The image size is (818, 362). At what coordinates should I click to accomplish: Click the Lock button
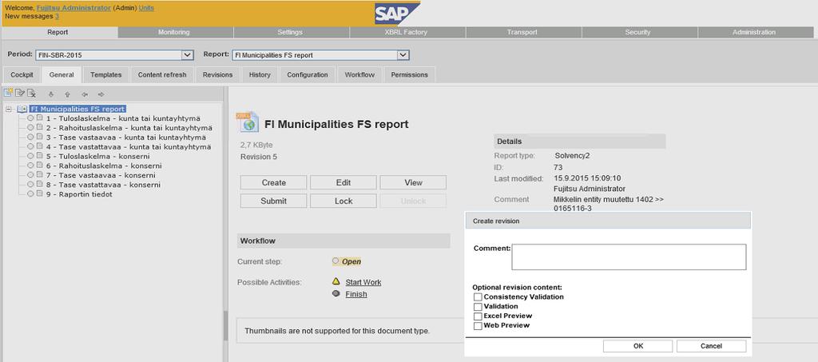click(343, 201)
